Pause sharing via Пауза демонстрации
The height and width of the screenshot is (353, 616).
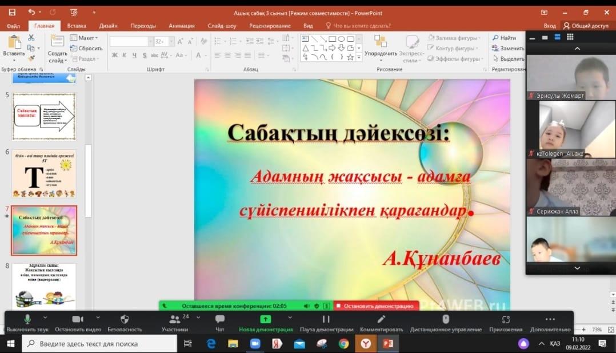(x=326, y=323)
